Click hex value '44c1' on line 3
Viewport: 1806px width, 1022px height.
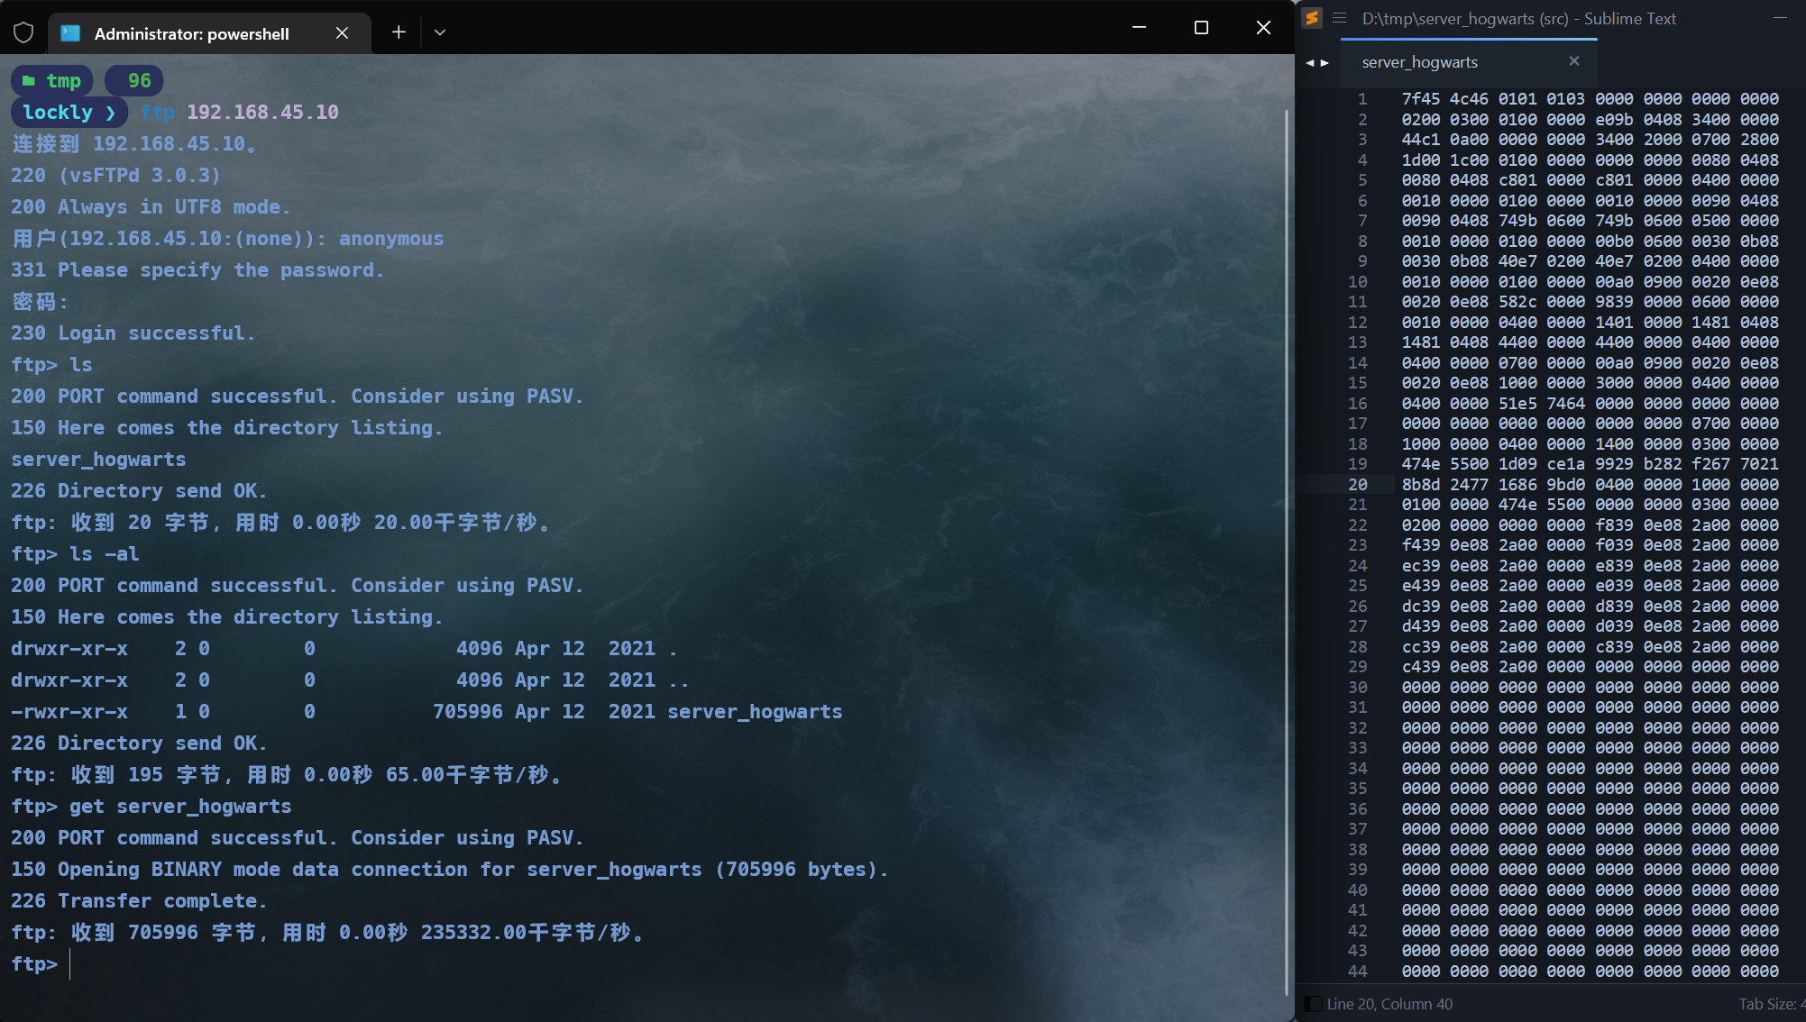pyautogui.click(x=1421, y=139)
